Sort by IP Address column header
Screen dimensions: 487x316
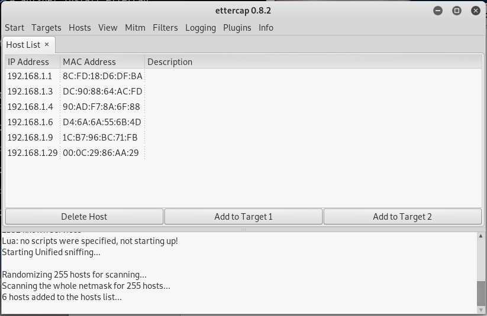pos(33,62)
